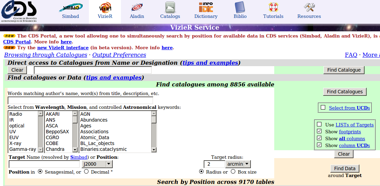Toggle Show footprints checkbox
The width and height of the screenshot is (380, 186).
(x=319, y=131)
